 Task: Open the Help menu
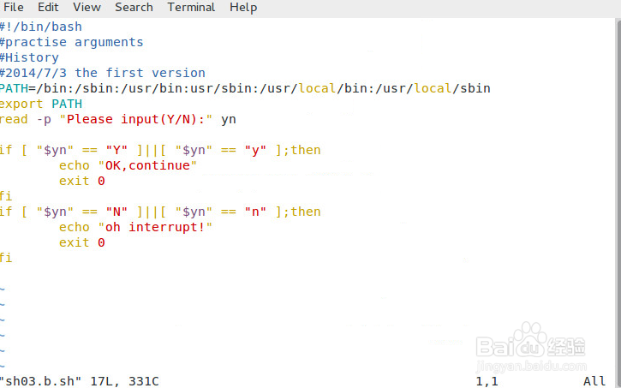pos(243,7)
